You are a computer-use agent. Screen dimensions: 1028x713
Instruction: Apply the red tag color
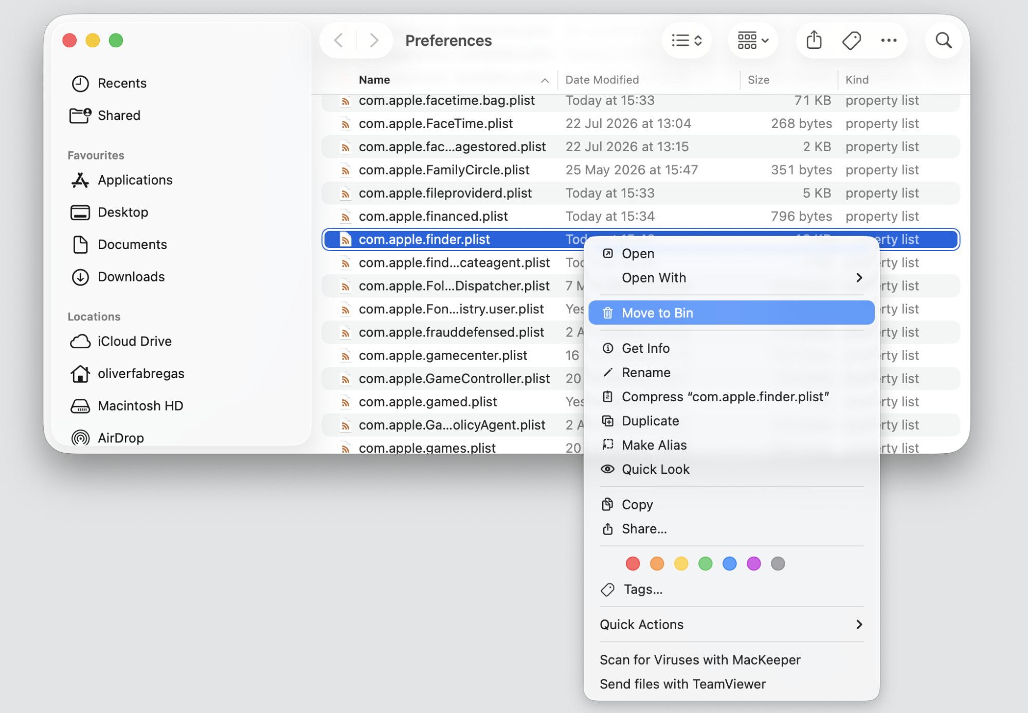(x=633, y=564)
